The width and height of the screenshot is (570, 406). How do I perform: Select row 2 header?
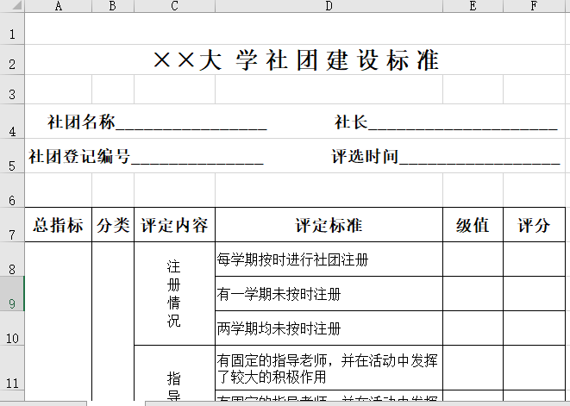tap(12, 60)
